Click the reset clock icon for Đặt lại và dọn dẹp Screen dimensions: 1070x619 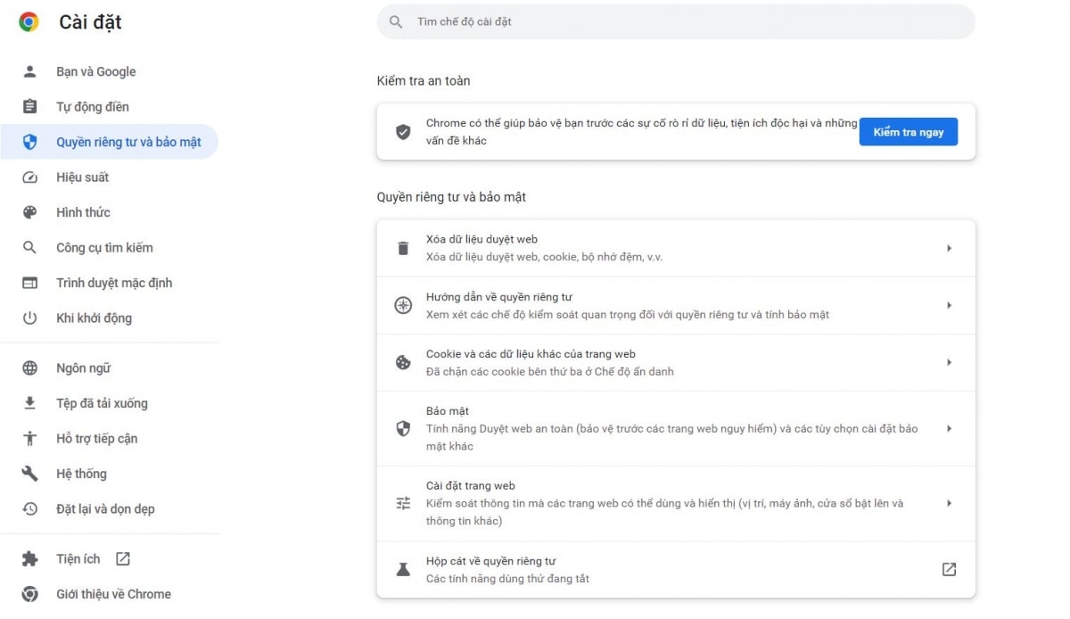click(x=30, y=509)
